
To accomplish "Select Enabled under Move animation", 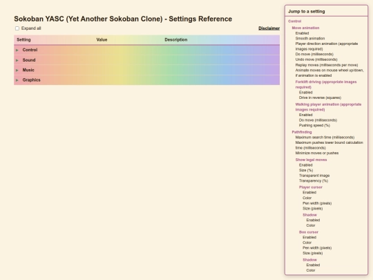I will [x=302, y=33].
